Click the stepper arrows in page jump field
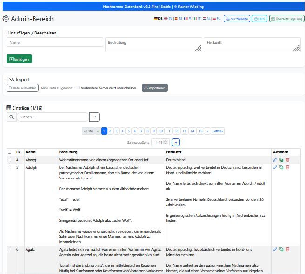Image resolution: width=305 pixels, height=274 pixels. [x=166, y=142]
